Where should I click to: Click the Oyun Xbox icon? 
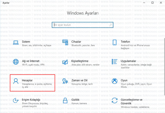tap(114, 81)
